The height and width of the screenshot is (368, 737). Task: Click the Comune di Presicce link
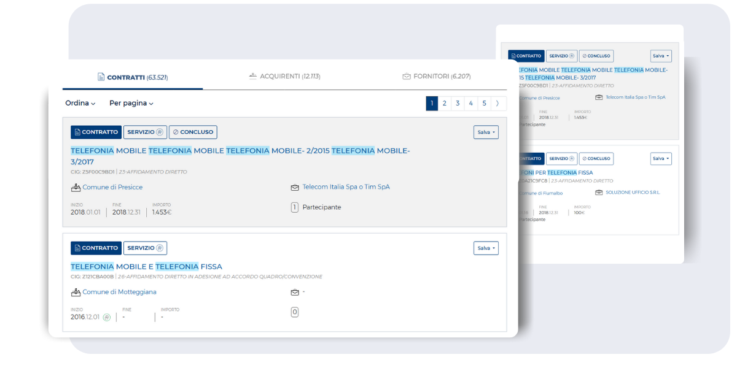pos(112,187)
